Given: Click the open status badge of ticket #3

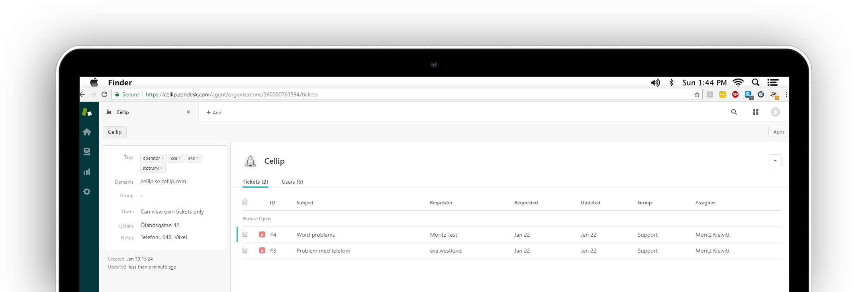Looking at the screenshot, I should 262,251.
